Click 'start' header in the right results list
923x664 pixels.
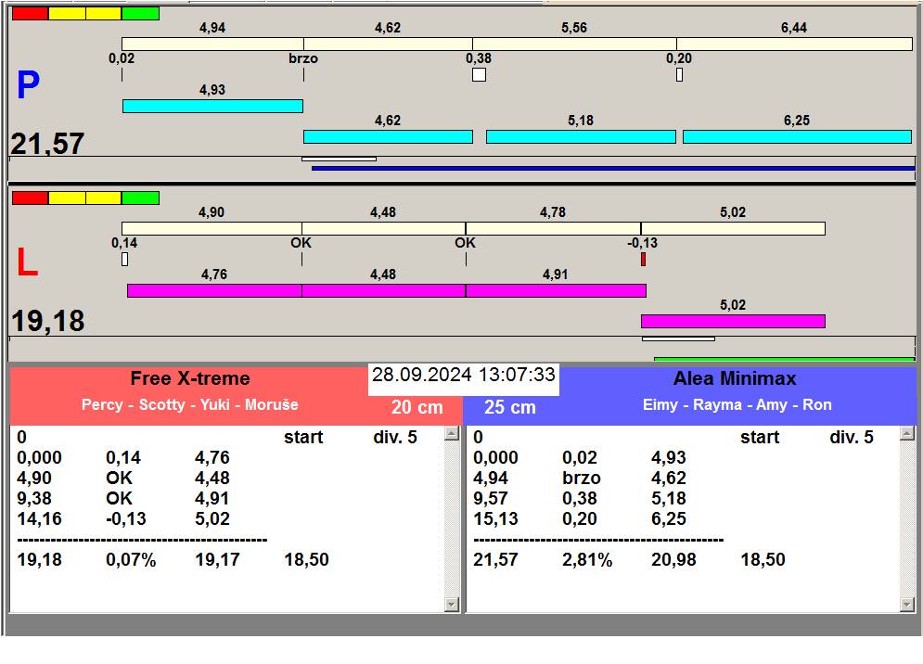[x=760, y=437]
